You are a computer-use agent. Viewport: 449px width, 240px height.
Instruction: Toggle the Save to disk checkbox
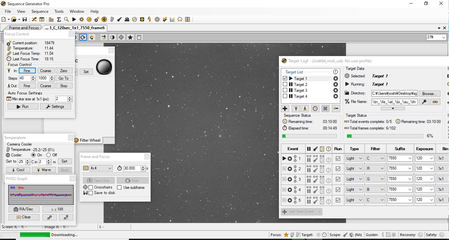click(91, 193)
